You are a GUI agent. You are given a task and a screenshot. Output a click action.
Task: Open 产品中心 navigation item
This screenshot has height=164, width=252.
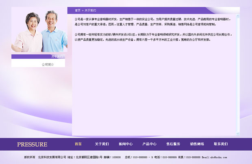[x=150, y=144]
